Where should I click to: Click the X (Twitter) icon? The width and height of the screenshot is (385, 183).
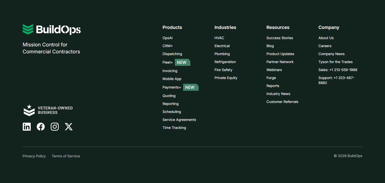pos(68,126)
